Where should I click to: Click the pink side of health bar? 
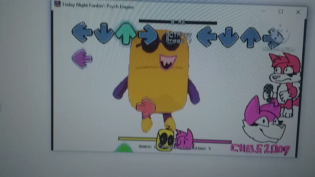tap(212, 141)
